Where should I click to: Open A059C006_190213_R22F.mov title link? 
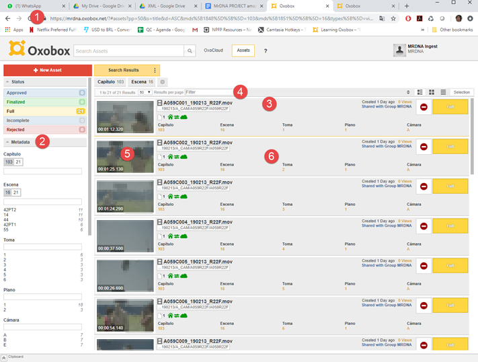[x=198, y=301]
